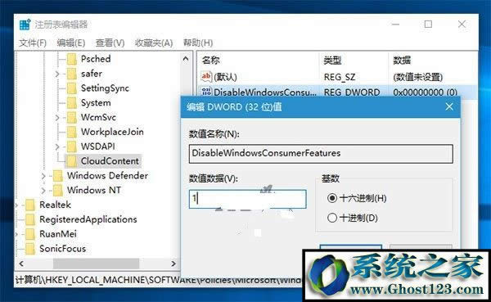
Task: Select the Windows Defender tree label
Action: pyautogui.click(x=107, y=176)
